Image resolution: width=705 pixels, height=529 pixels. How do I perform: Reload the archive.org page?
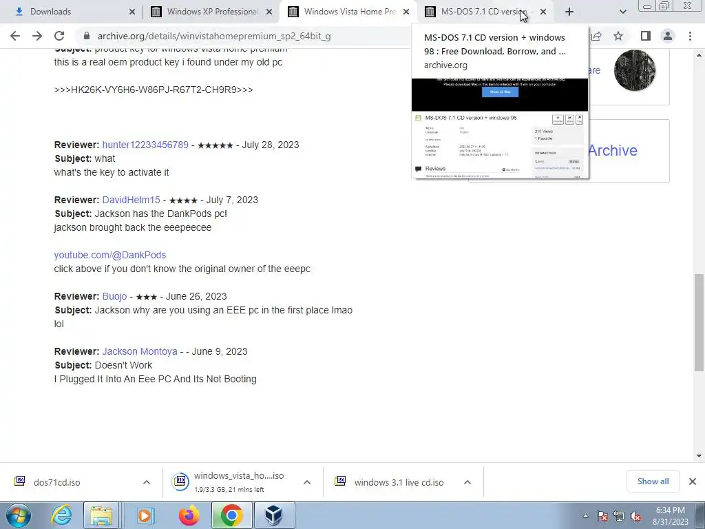click(x=59, y=36)
